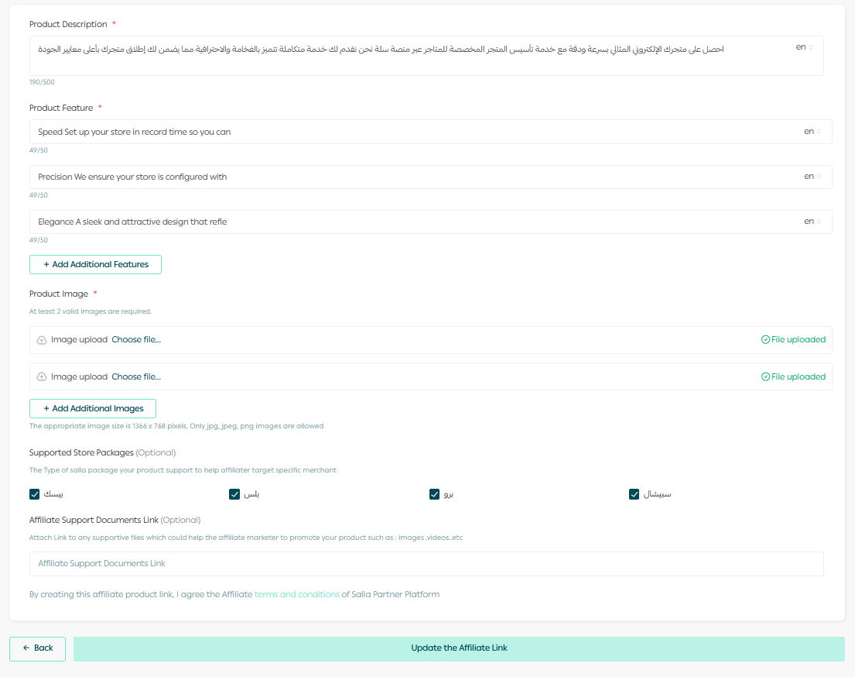
Task: Click the second File uploaded checkmark icon
Action: tap(765, 377)
